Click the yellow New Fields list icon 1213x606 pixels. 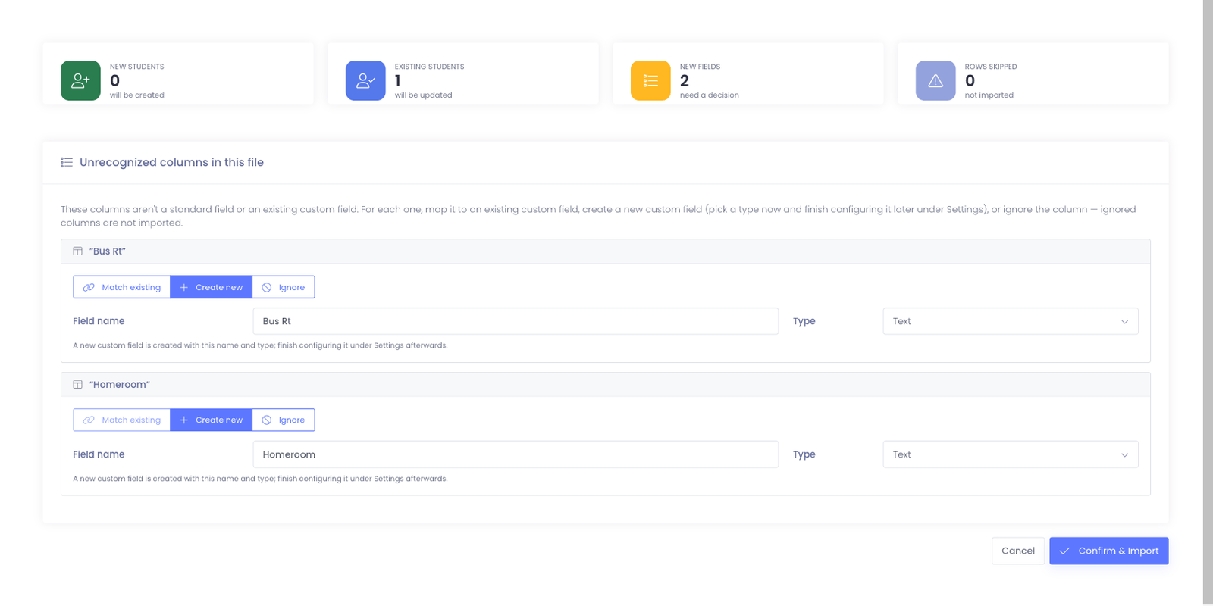pos(650,80)
